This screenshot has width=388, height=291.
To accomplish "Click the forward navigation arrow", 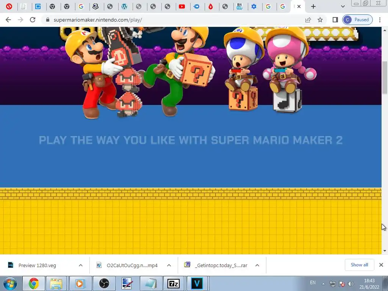I will [20, 20].
